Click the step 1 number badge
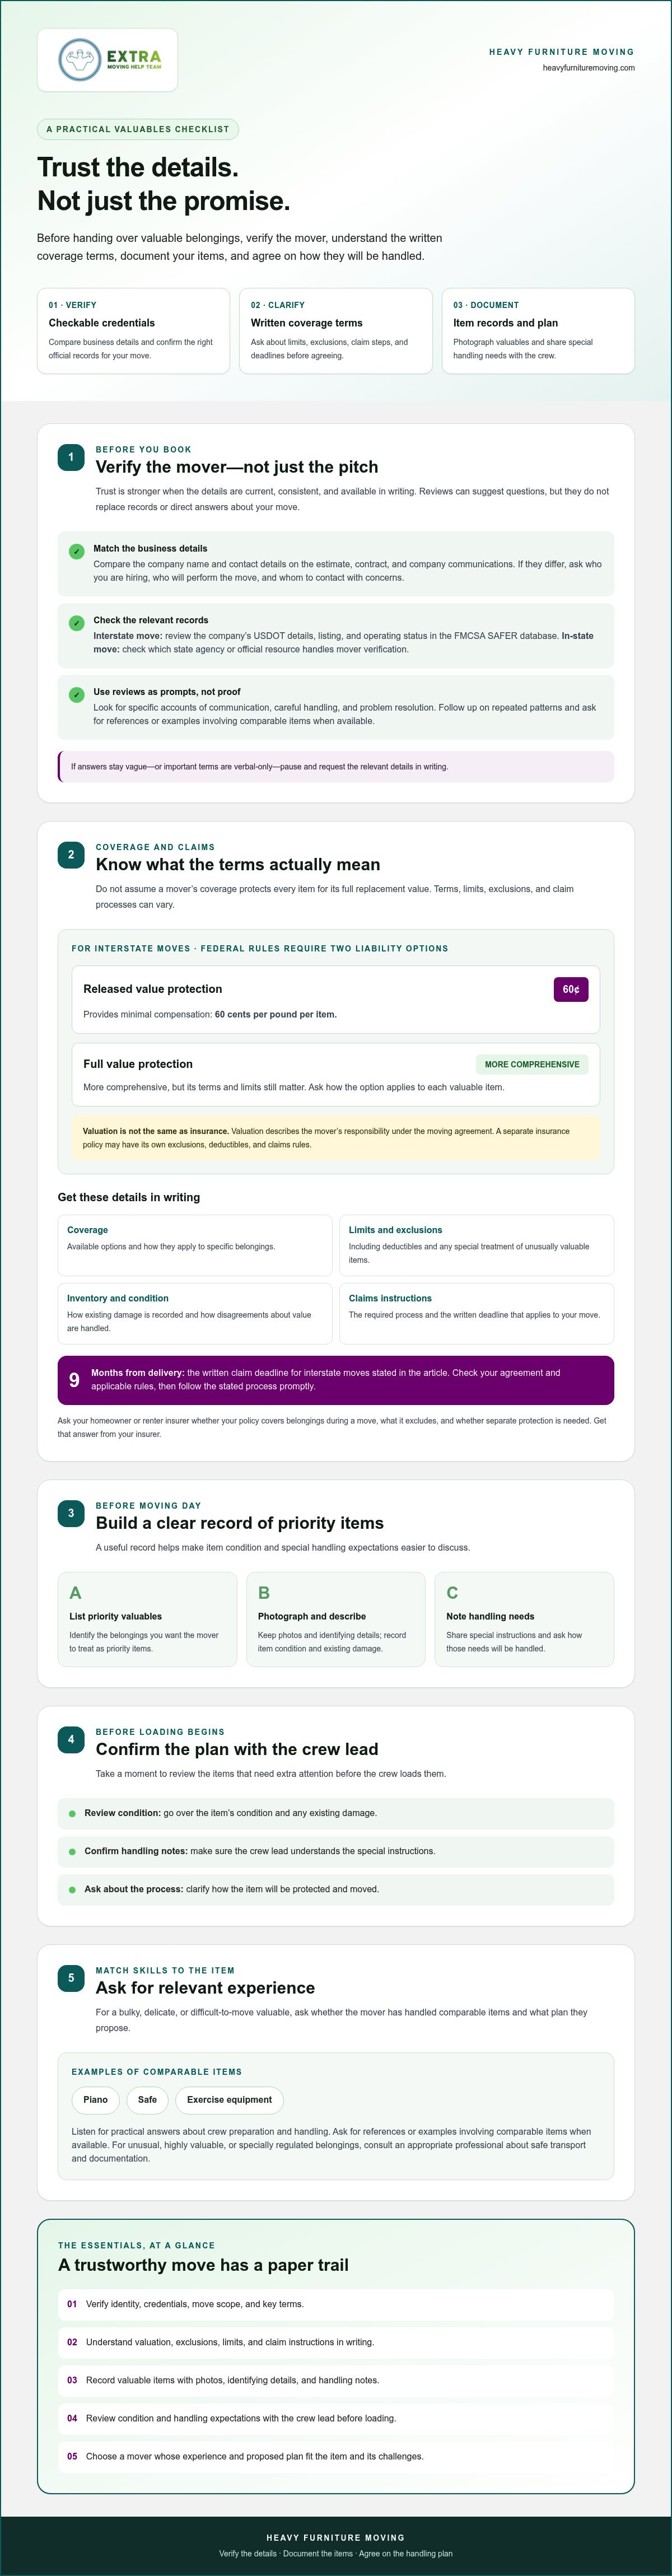The width and height of the screenshot is (672, 2576). coord(71,457)
